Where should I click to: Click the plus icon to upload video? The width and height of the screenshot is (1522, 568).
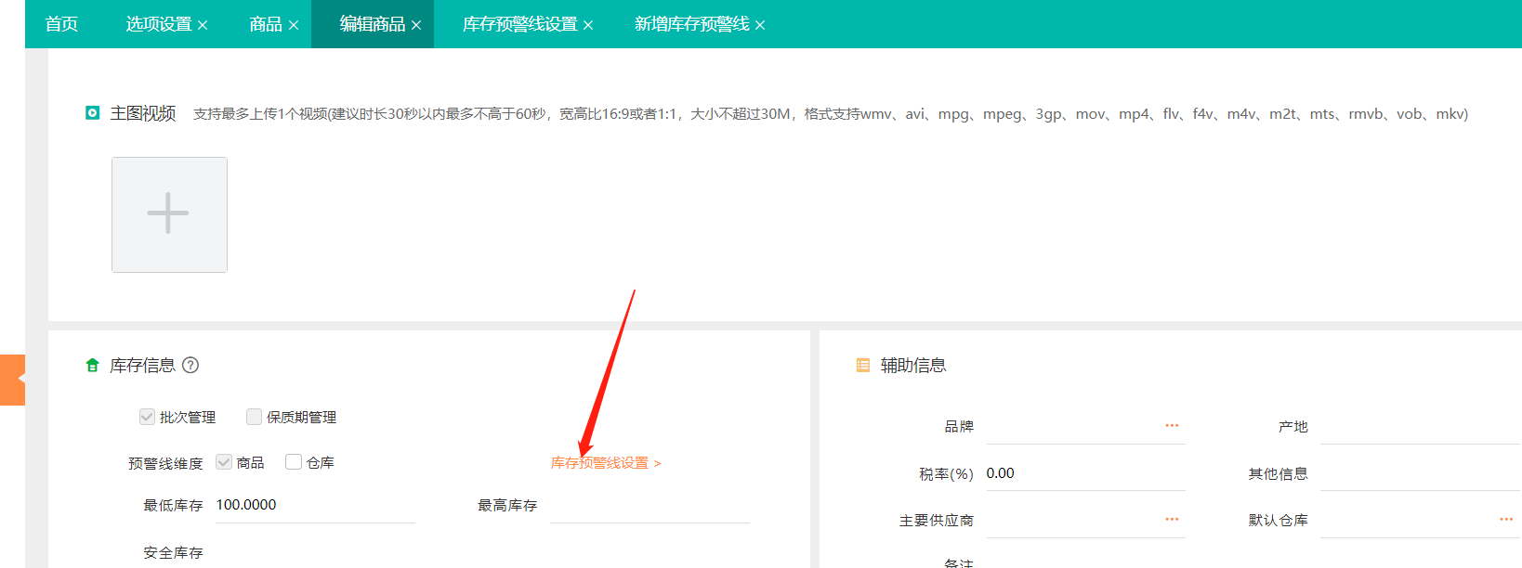tap(169, 214)
